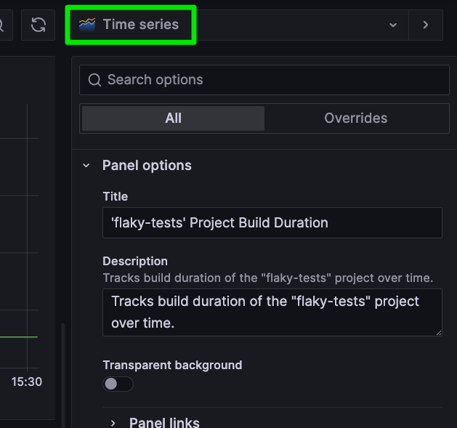Expand the Panel links section chevron

click(113, 423)
